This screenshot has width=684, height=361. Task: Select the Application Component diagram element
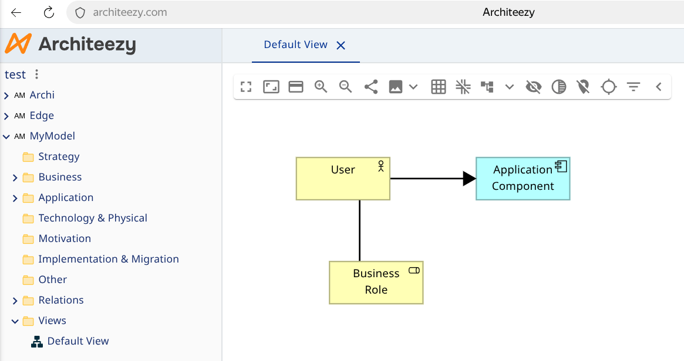523,179
